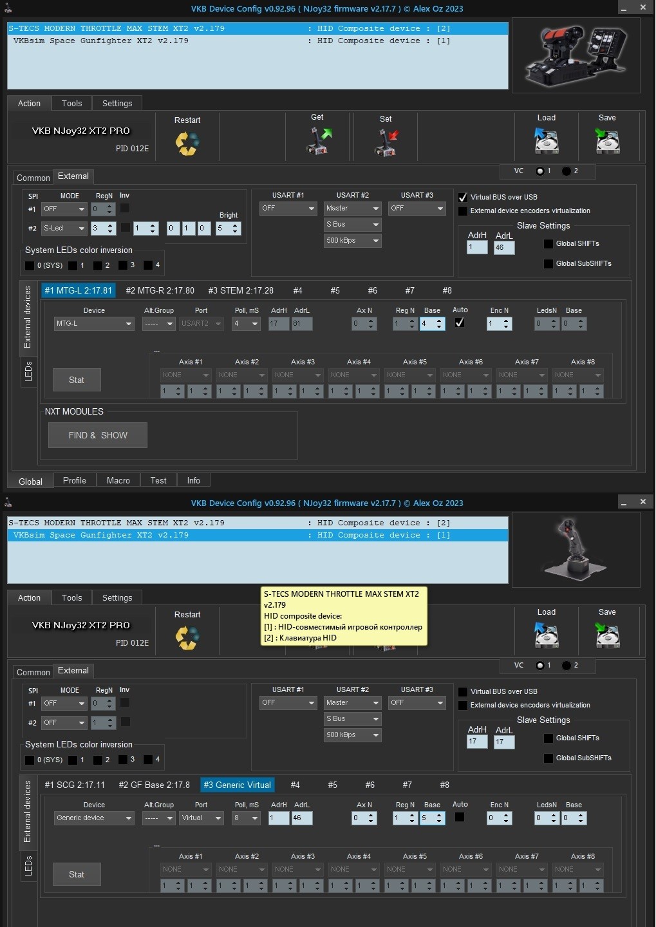Select #2 MTG-R 2:17.80 device tab
This screenshot has height=927, width=656.
(160, 290)
